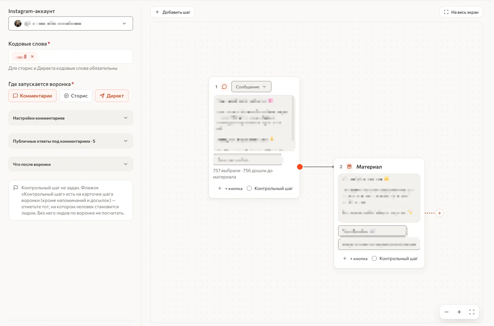494x326 pixels.
Task: Zoom in the canvas with plus
Action: [459, 312]
